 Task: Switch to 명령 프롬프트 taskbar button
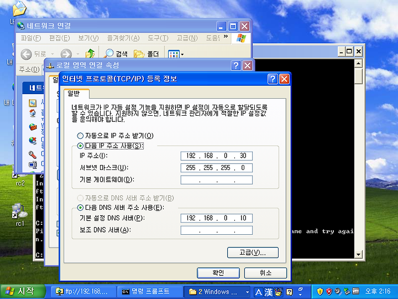150,292
